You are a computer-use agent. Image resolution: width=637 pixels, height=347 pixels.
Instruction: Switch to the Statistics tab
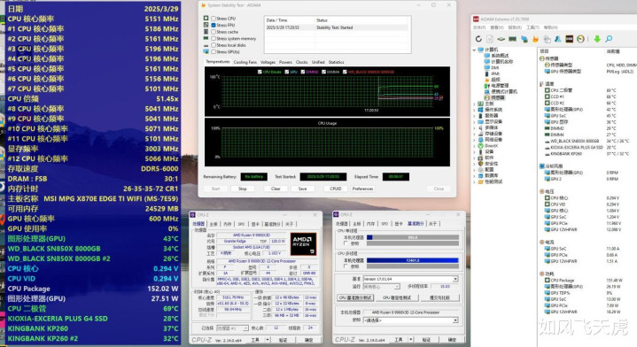tap(336, 62)
